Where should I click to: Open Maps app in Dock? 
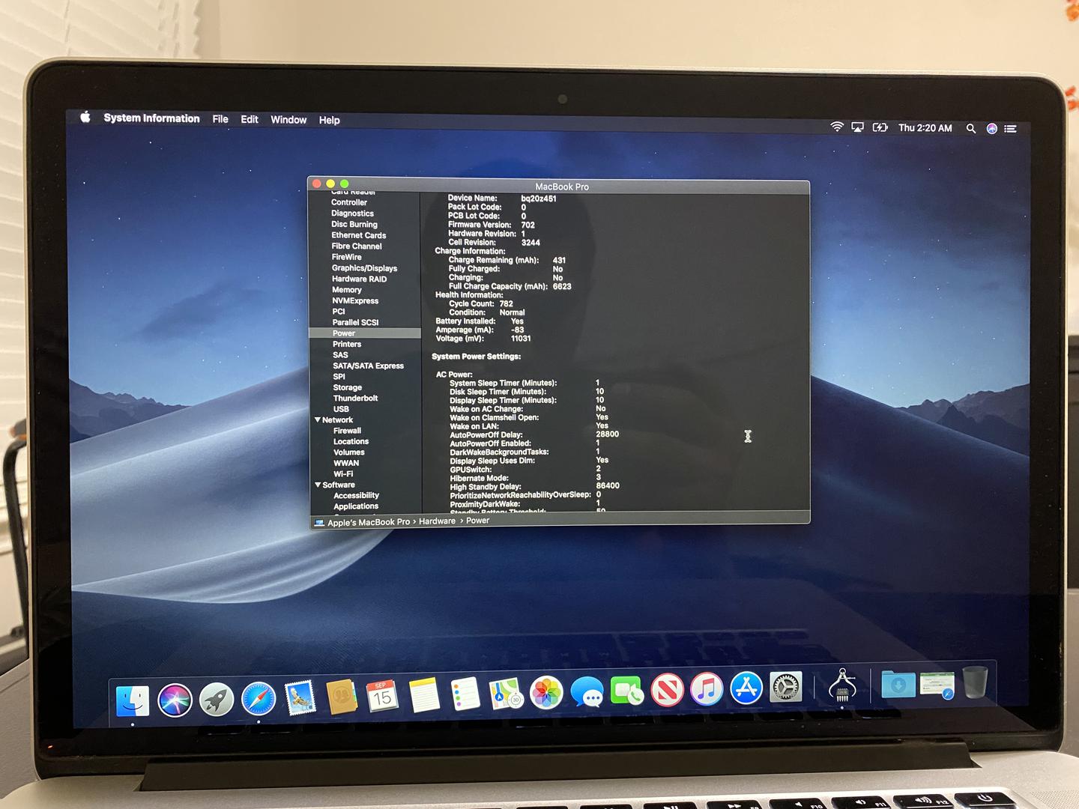pyautogui.click(x=506, y=693)
